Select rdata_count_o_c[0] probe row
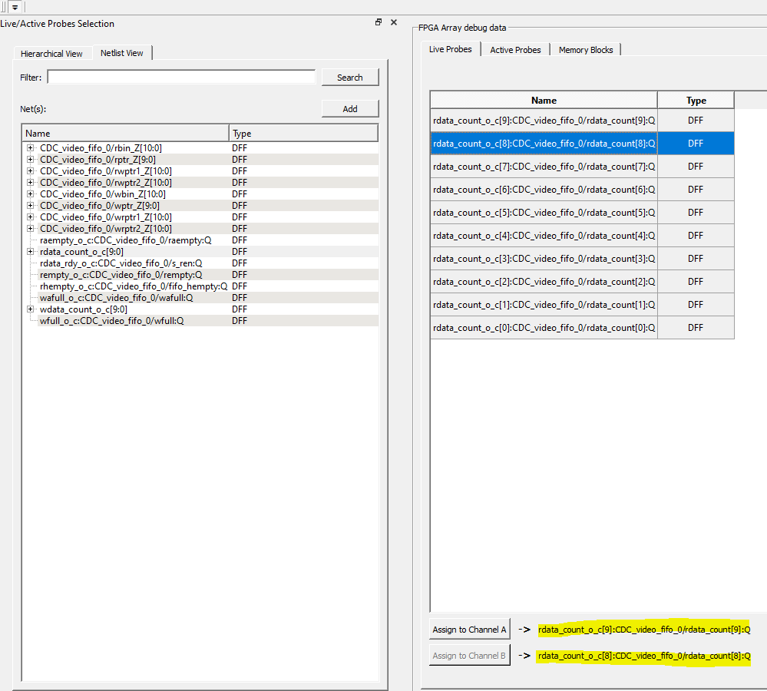The image size is (767, 691). tap(544, 328)
